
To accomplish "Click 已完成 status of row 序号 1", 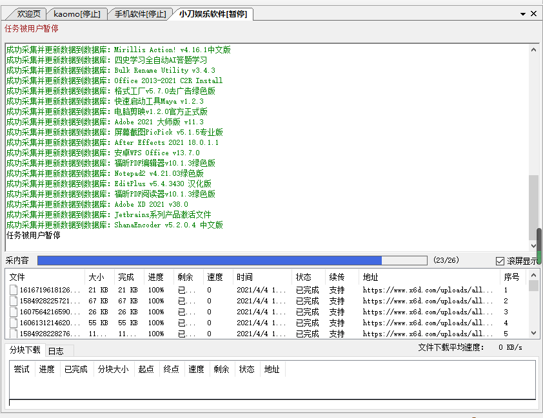I will [x=307, y=290].
